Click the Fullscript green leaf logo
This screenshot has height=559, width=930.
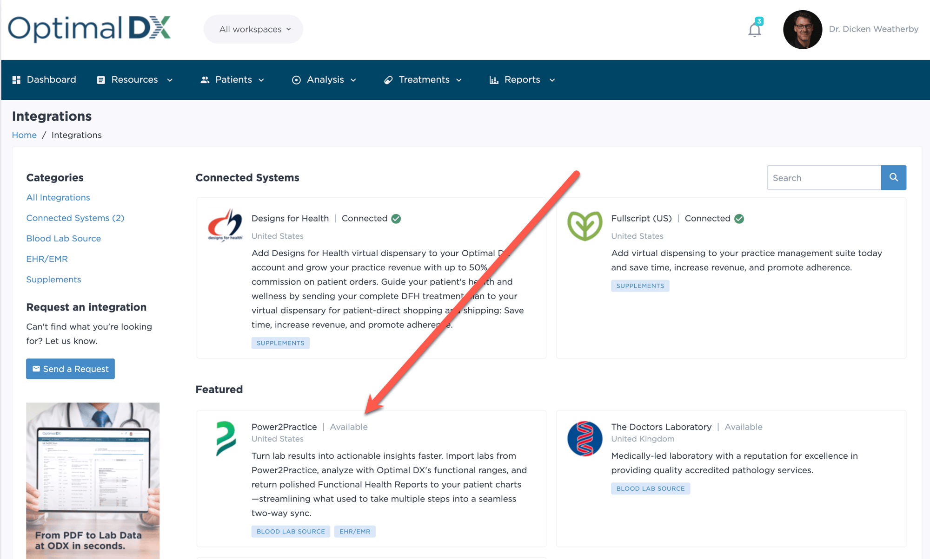pos(585,226)
